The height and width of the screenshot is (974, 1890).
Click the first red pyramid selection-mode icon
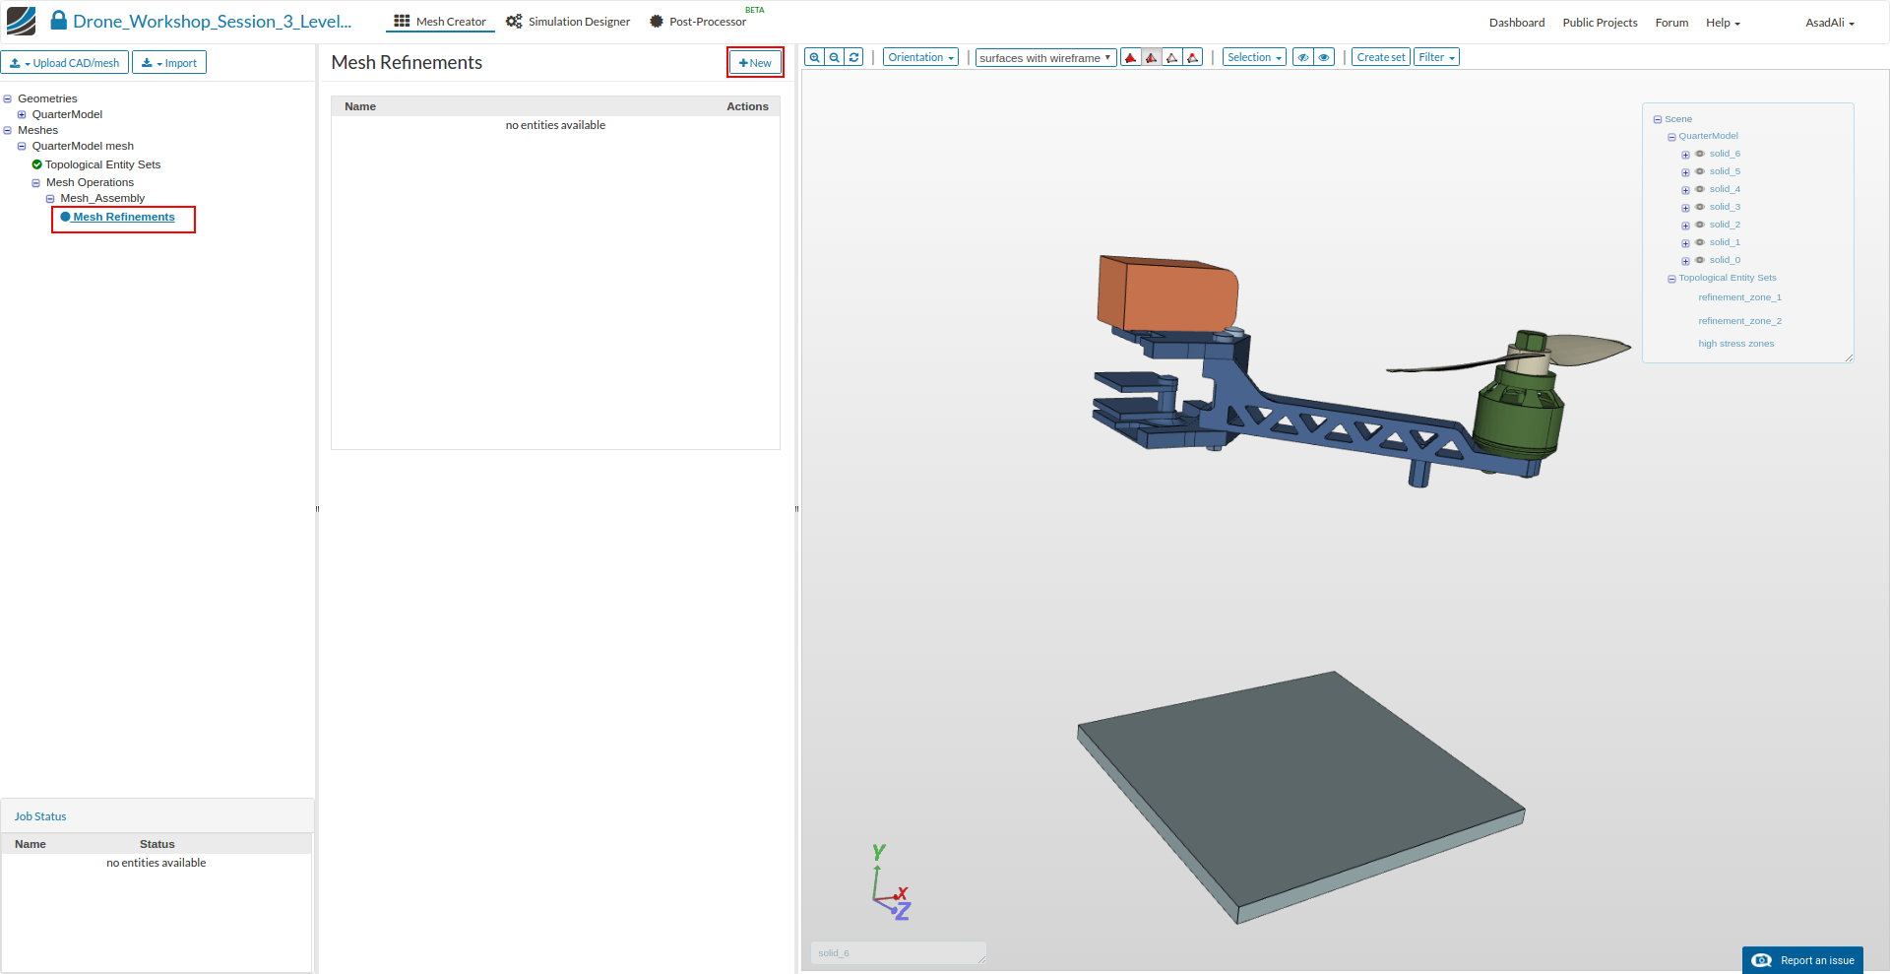pos(1131,57)
